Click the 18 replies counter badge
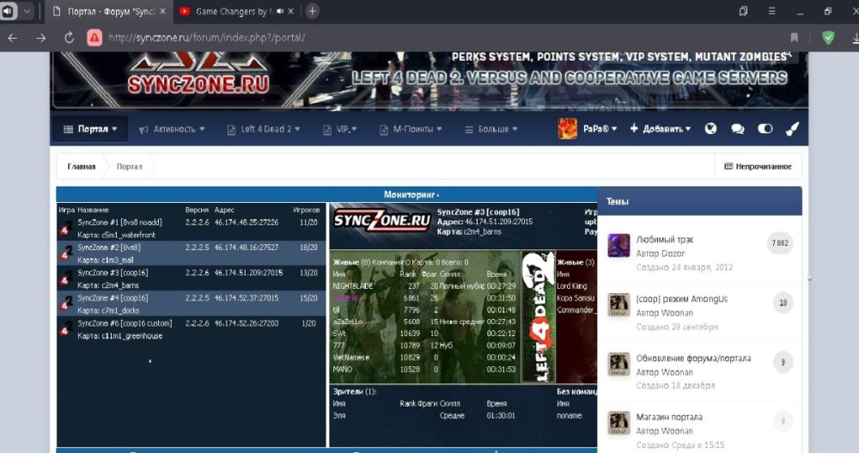859x453 pixels. [x=783, y=303]
